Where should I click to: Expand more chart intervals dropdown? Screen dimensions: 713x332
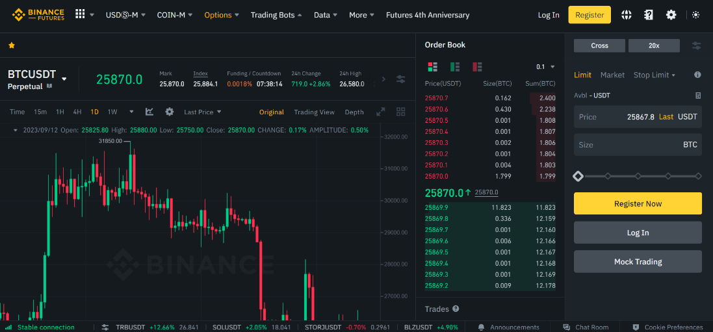coord(131,112)
